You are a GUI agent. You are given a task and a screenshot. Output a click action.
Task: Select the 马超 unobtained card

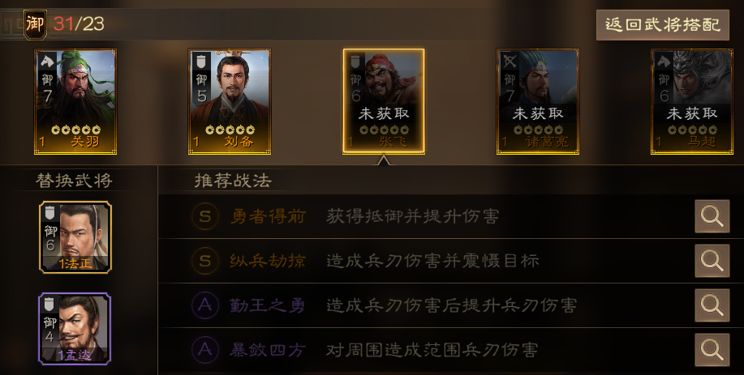pos(692,101)
